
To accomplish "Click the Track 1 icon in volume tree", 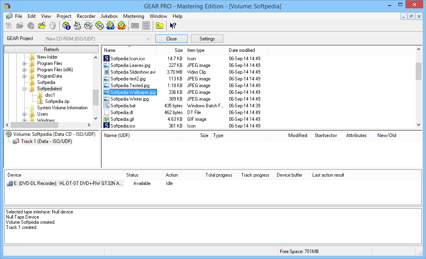I will tap(16, 141).
